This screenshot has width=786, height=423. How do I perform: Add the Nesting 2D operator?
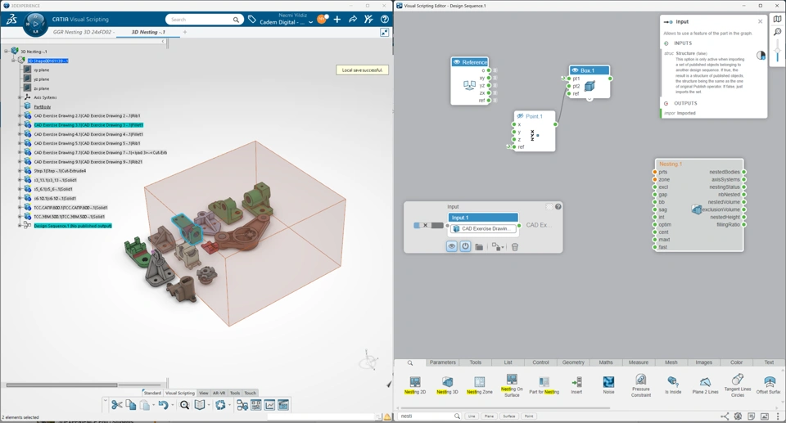tap(414, 385)
